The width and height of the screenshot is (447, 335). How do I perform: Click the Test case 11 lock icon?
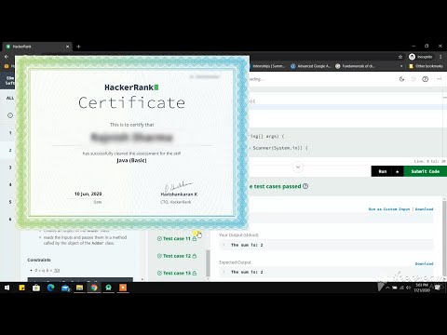pyautogui.click(x=195, y=238)
